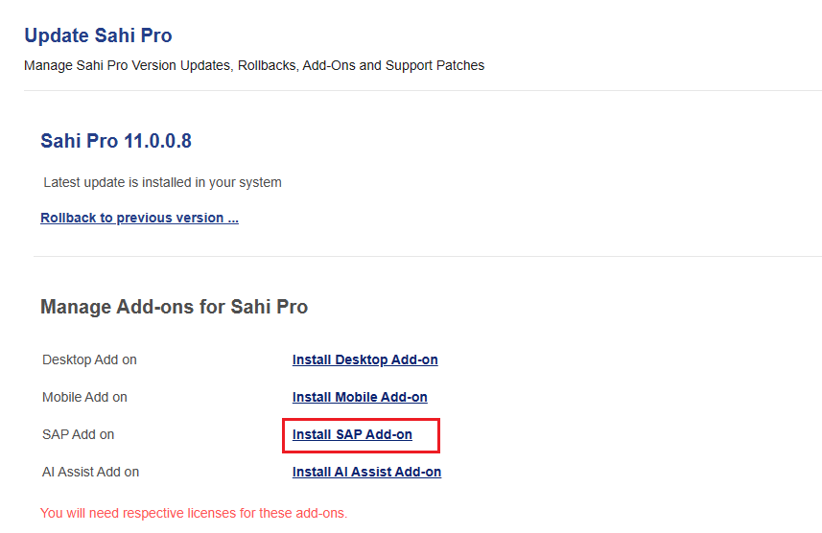Screen dimensions: 822x533
Task: Click the Manage Add-ons for Sahi Pro heading
Action: (x=174, y=307)
